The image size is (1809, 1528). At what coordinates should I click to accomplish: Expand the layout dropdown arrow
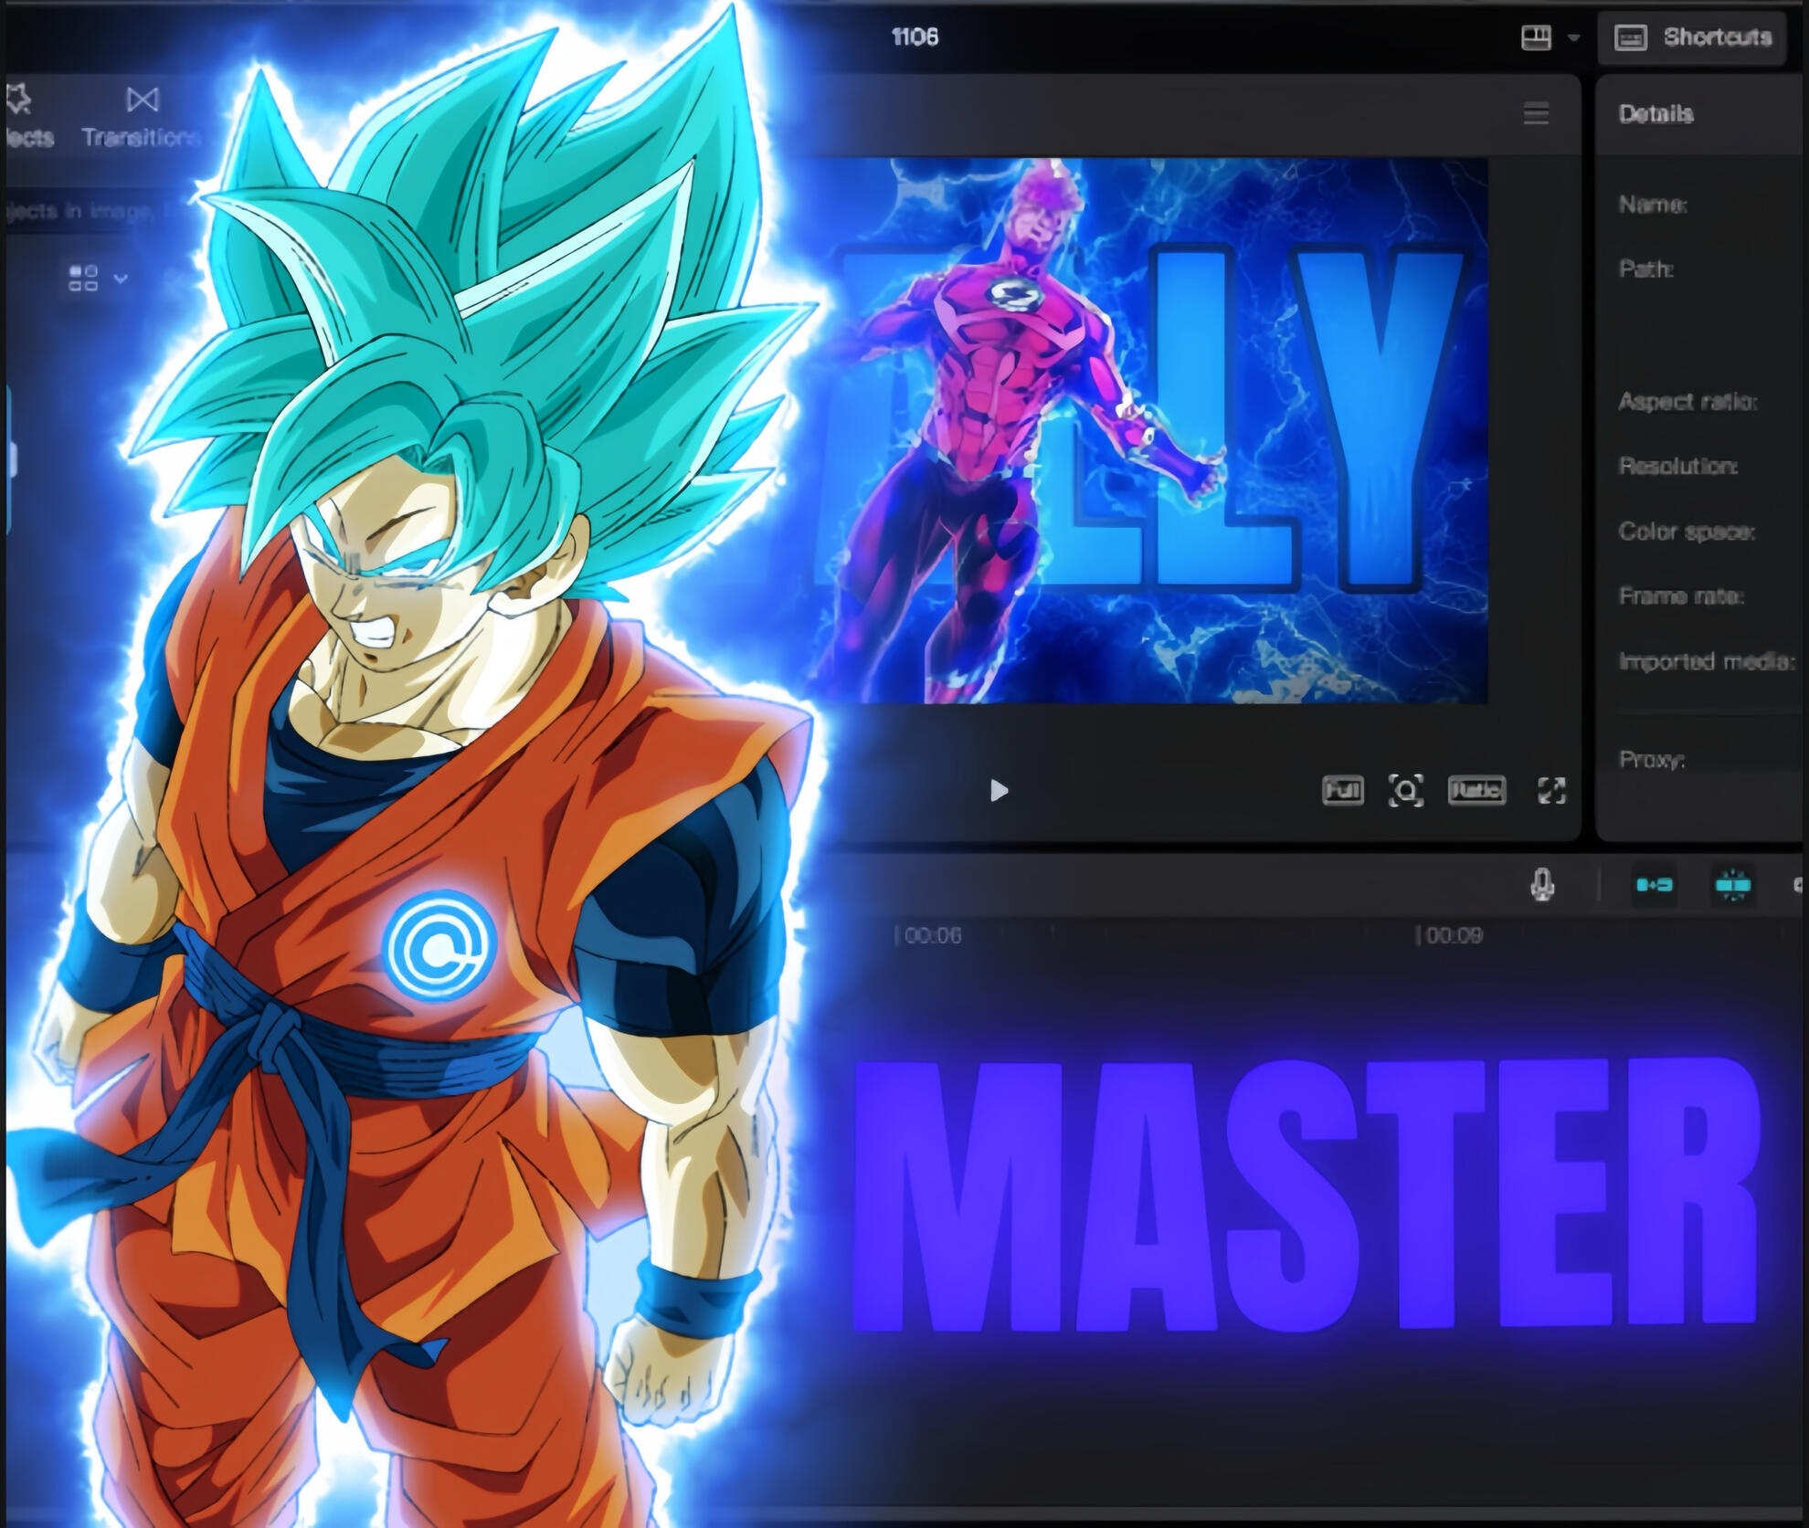(x=1573, y=37)
